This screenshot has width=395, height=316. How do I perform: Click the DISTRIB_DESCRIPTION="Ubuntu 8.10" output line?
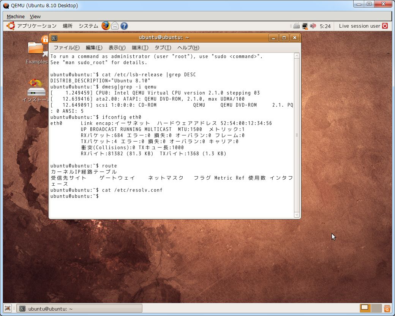(100, 81)
